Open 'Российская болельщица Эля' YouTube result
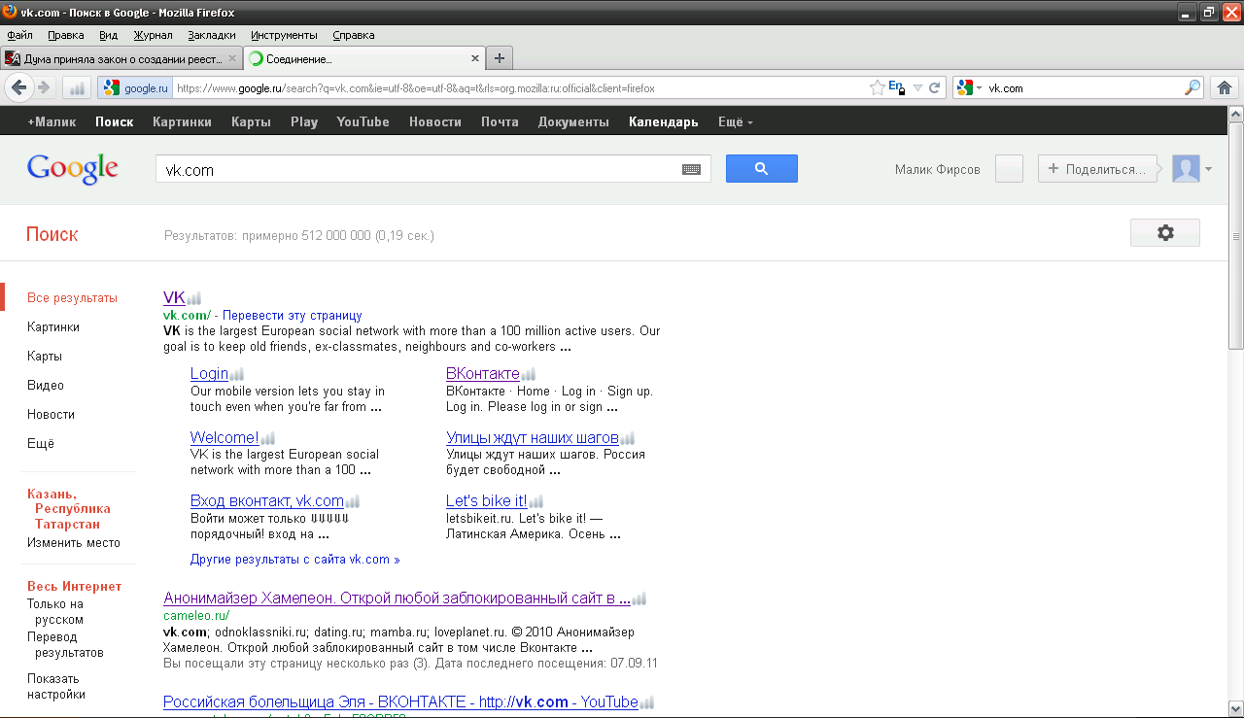Screen dimensions: 1244x718 pyautogui.click(x=400, y=702)
